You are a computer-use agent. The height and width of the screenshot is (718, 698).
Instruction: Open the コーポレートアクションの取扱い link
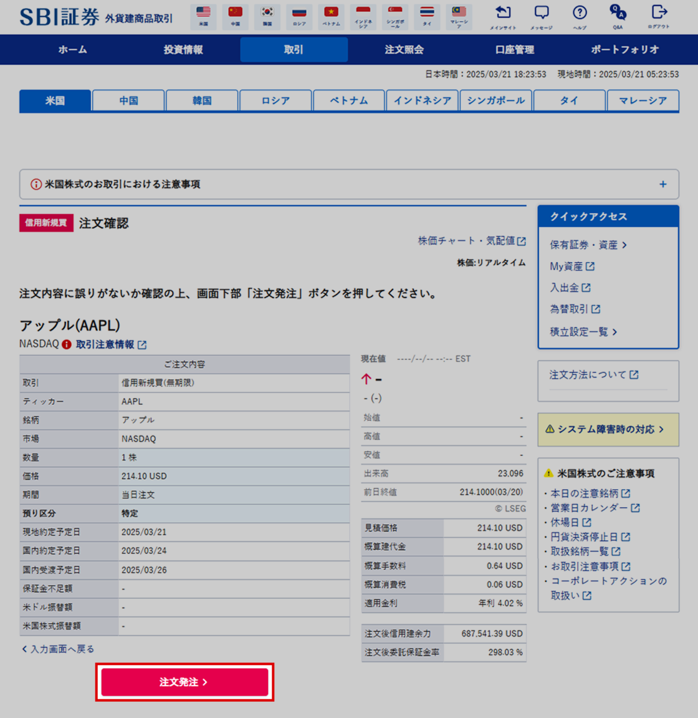click(x=609, y=588)
